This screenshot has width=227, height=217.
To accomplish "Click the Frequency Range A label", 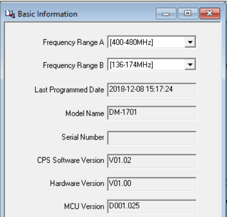I will (73, 42).
